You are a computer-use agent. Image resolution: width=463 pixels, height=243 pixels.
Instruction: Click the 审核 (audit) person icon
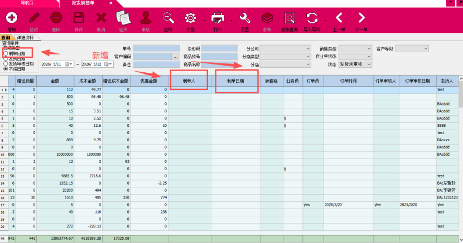(146, 18)
